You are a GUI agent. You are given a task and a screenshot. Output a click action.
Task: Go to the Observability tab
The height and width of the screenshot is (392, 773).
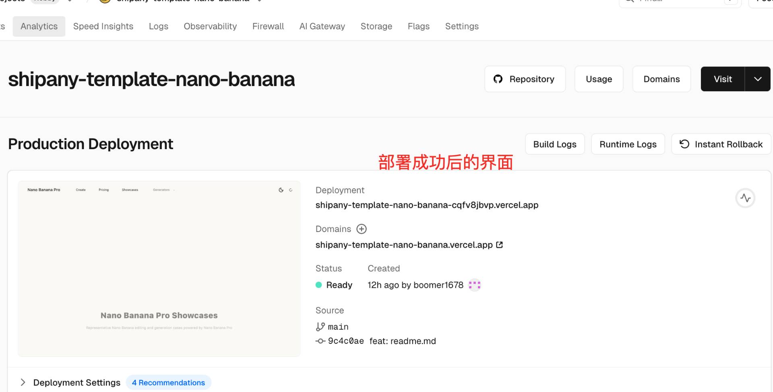point(210,27)
